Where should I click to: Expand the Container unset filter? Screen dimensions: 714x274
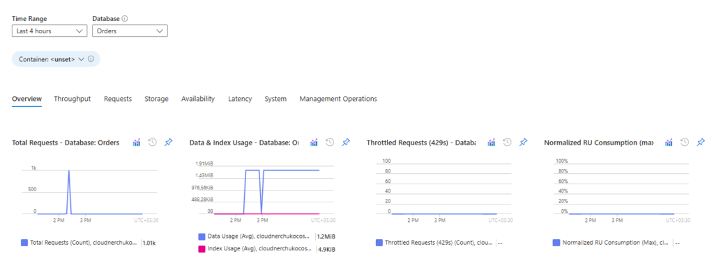click(x=56, y=59)
